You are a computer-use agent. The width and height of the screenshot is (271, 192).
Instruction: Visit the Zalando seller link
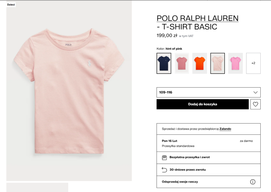pyautogui.click(x=225, y=129)
